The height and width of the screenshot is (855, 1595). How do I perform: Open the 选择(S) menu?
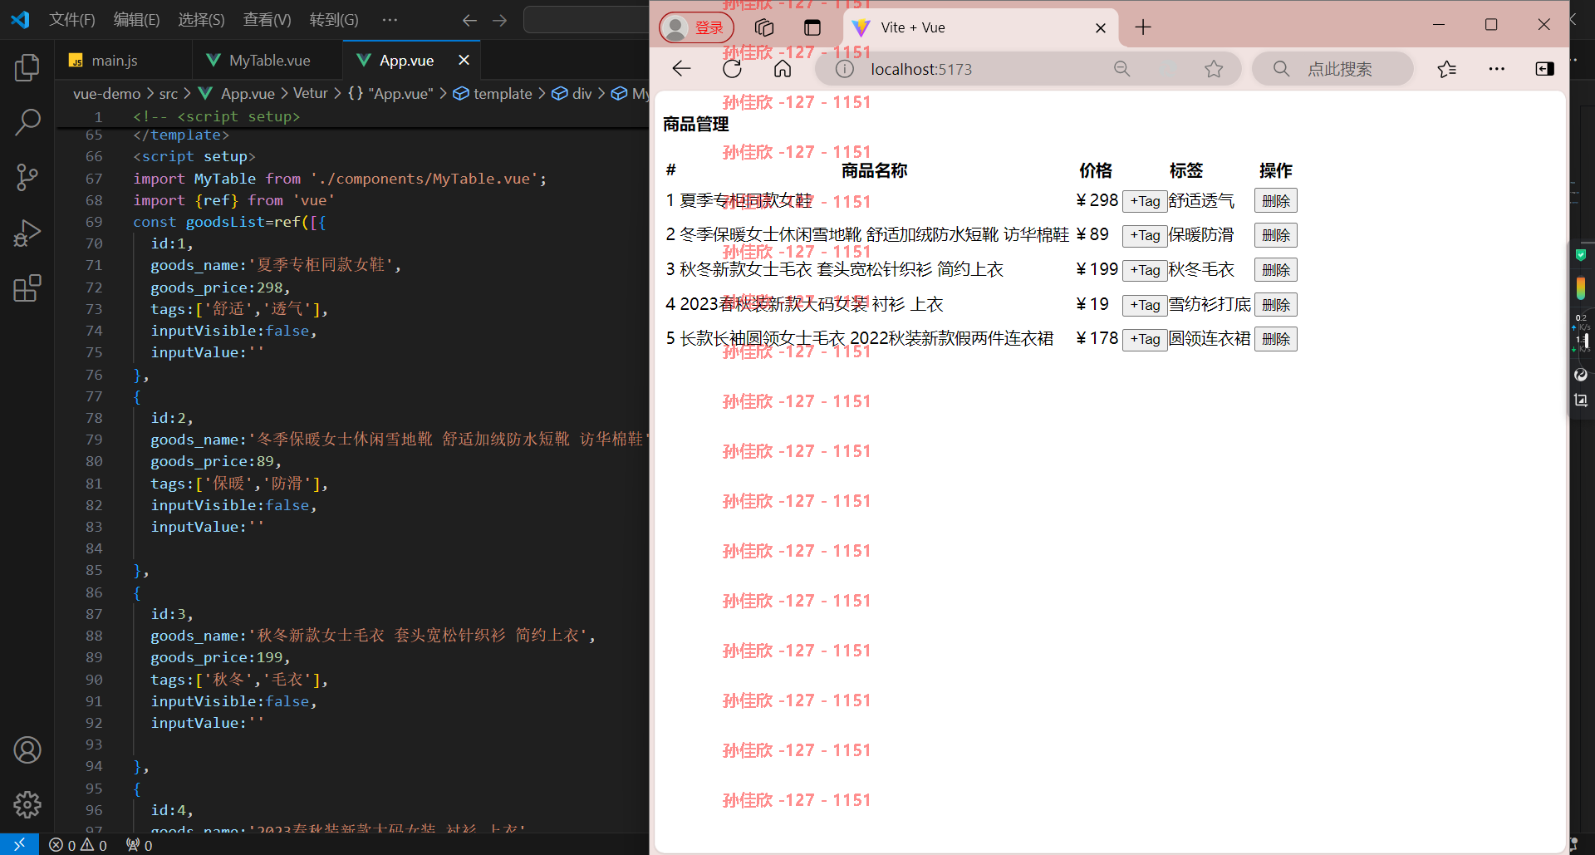202,19
